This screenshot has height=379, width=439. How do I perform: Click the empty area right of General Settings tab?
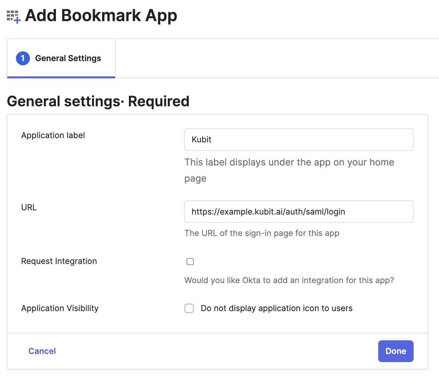pyautogui.click(x=276, y=59)
